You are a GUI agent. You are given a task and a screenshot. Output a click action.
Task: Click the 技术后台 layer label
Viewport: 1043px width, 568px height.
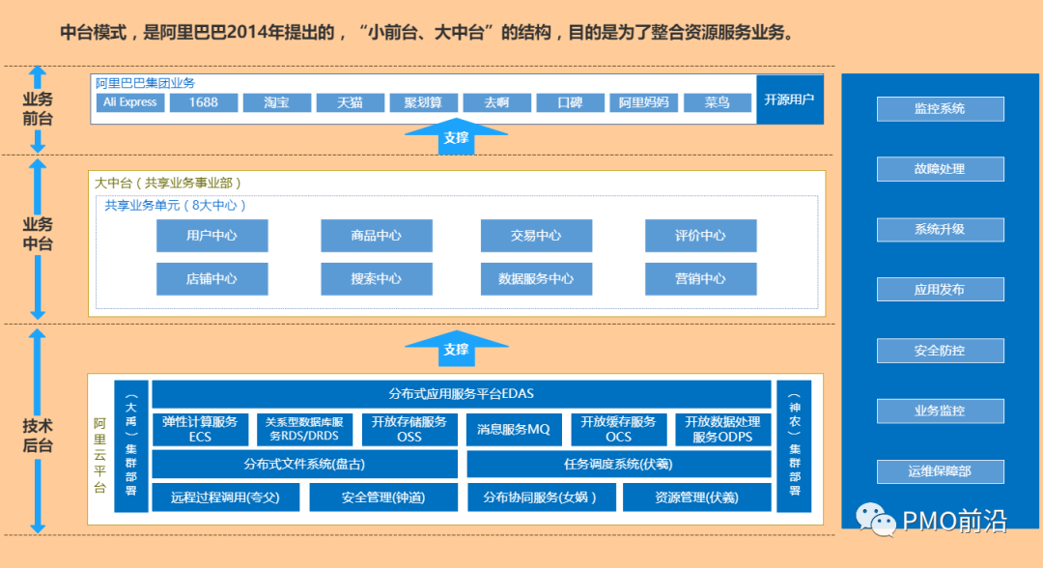pyautogui.click(x=38, y=436)
